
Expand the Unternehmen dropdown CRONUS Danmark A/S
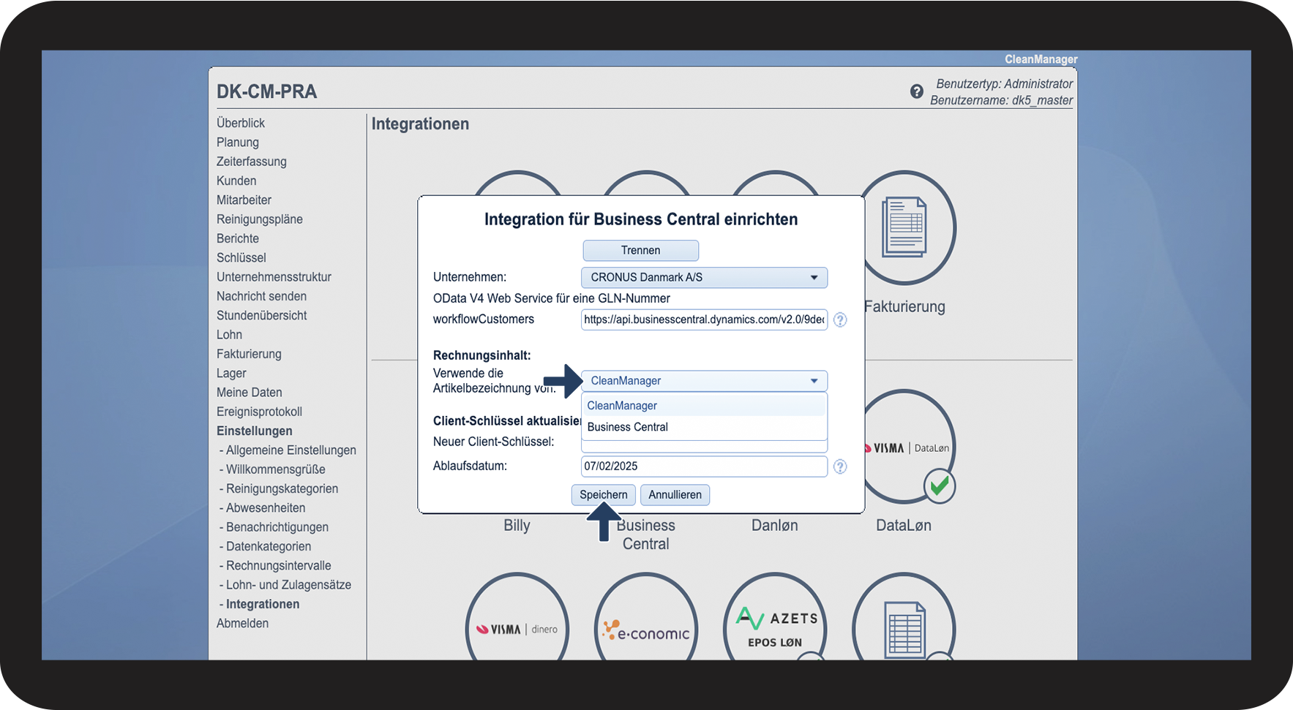pos(704,278)
